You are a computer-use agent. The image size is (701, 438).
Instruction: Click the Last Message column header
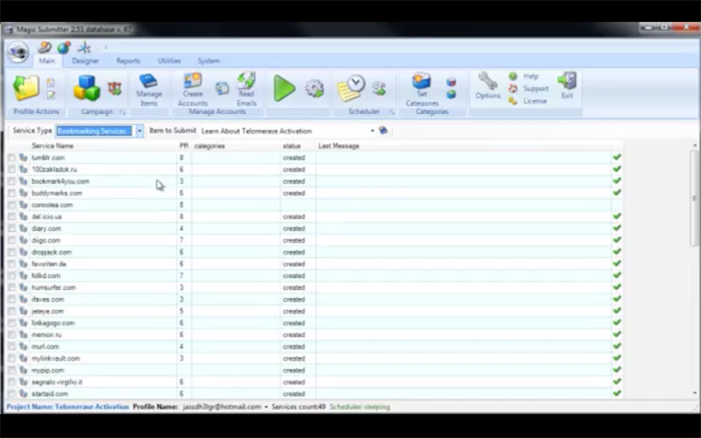click(x=339, y=145)
